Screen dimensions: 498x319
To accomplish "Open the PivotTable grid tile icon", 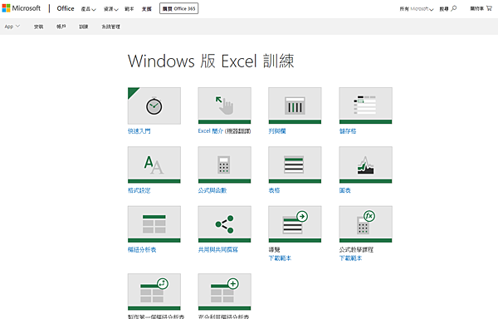I will [x=154, y=224].
